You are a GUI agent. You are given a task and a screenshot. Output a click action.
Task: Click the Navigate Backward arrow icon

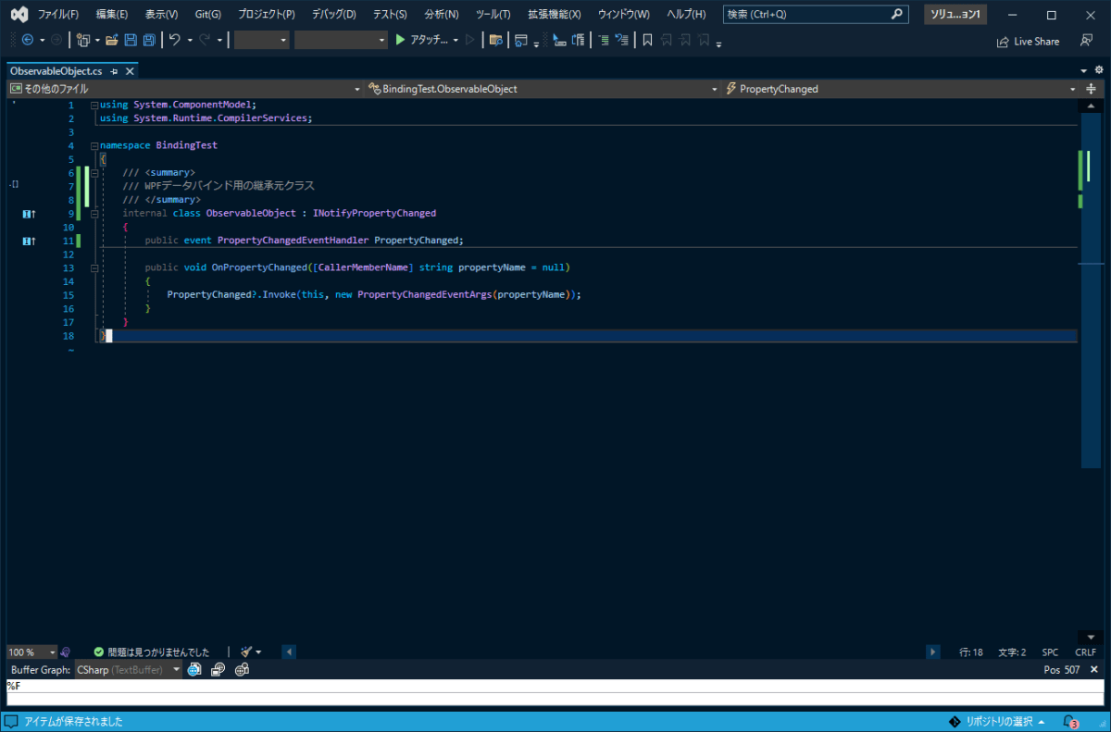pyautogui.click(x=27, y=40)
